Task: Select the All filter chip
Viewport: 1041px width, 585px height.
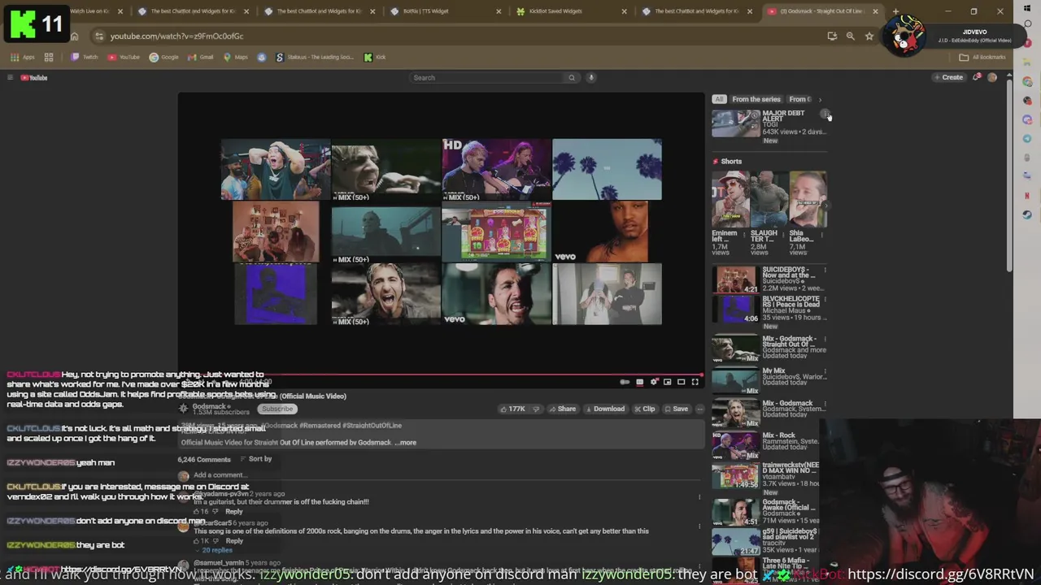Action: point(719,99)
